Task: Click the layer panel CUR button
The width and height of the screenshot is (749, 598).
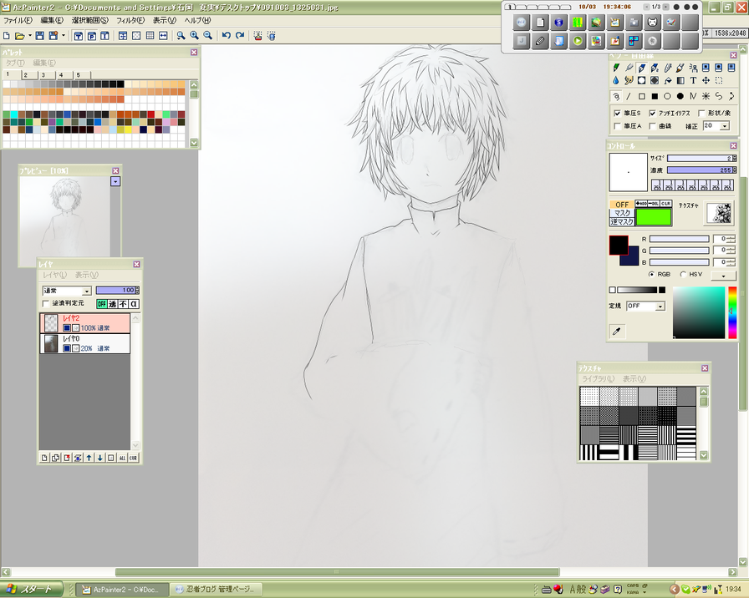Action: [133, 458]
